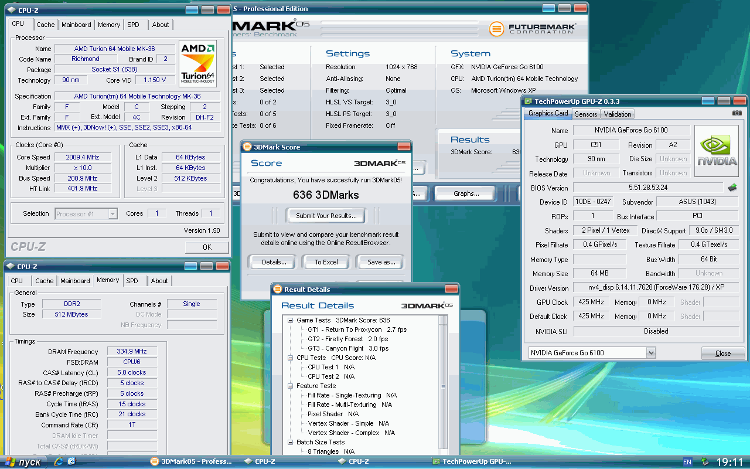The image size is (750, 469).
Task: Open the Processor #1 selection dropdown
Action: click(x=112, y=214)
